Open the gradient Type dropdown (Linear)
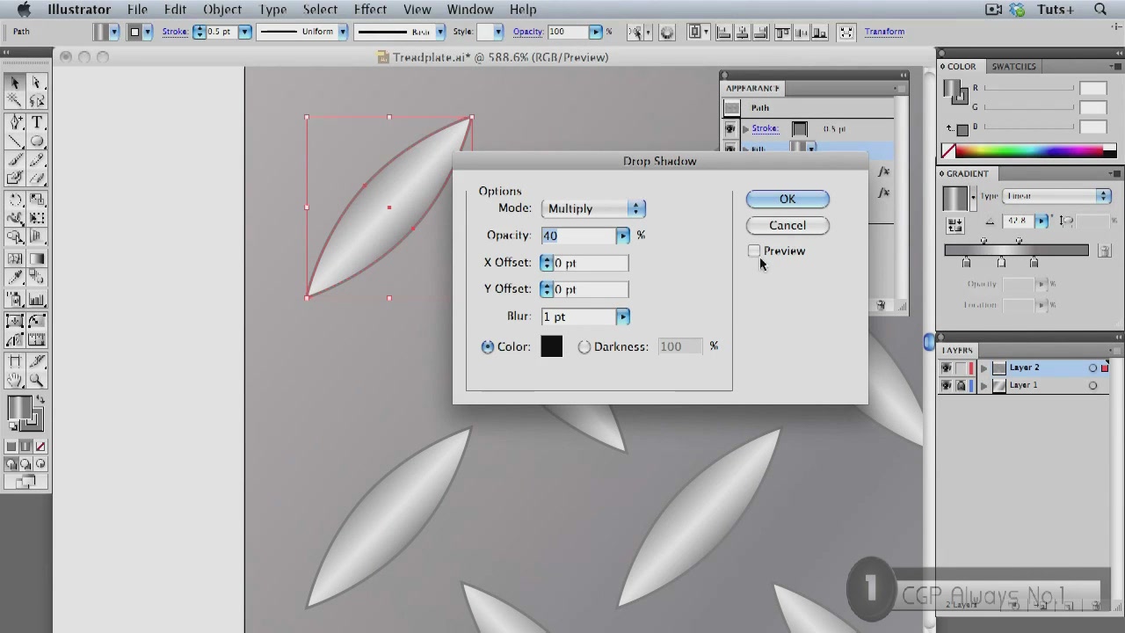Image resolution: width=1125 pixels, height=633 pixels. click(1056, 196)
